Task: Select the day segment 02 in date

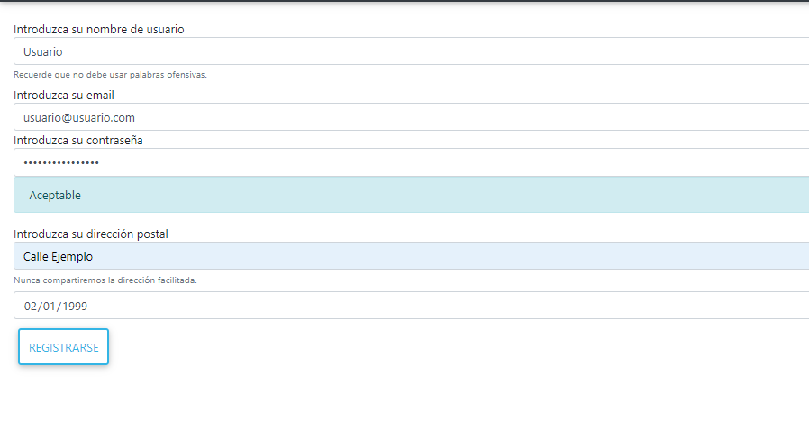Action: (31, 306)
